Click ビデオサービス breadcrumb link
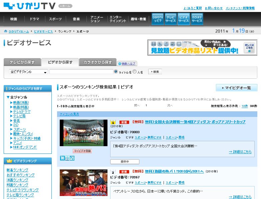The width and height of the screenshot is (261, 199). (x=43, y=31)
